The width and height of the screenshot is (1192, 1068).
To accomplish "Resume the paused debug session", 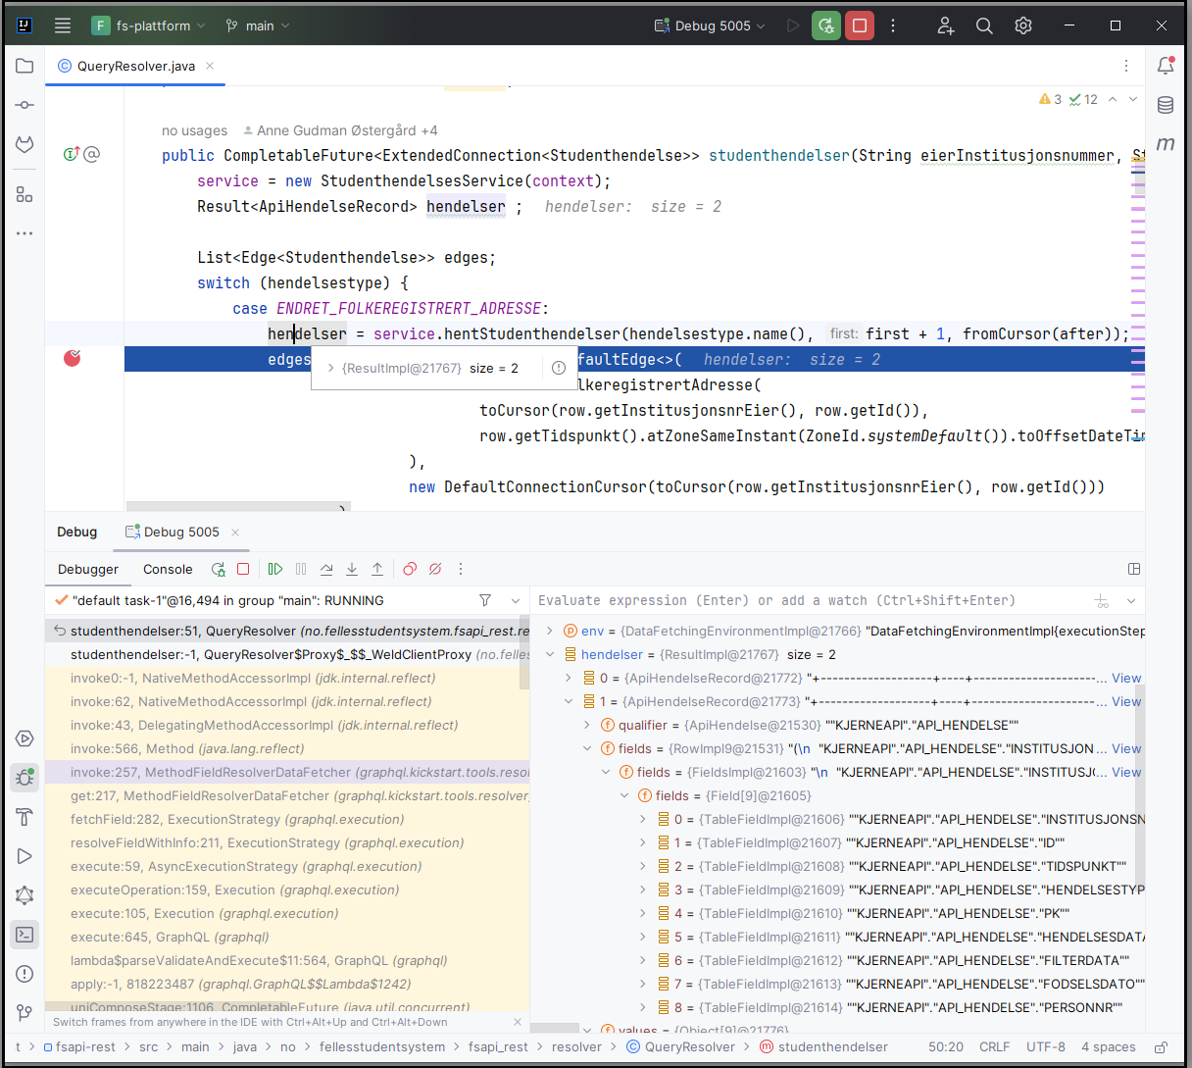I will tap(275, 569).
